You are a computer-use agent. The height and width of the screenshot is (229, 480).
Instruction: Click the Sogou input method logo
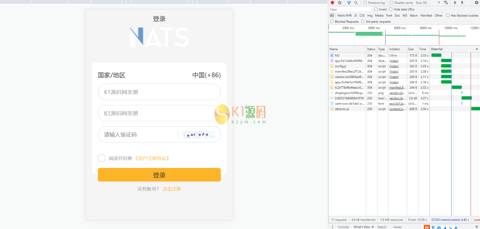click(427, 227)
